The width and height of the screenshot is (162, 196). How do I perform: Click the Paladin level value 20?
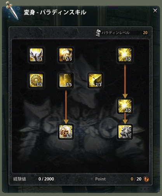pyautogui.click(x=145, y=33)
